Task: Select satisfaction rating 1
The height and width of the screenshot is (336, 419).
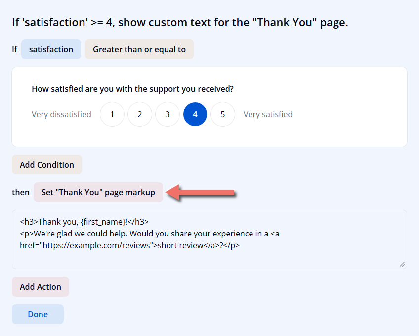Action: pyautogui.click(x=112, y=114)
